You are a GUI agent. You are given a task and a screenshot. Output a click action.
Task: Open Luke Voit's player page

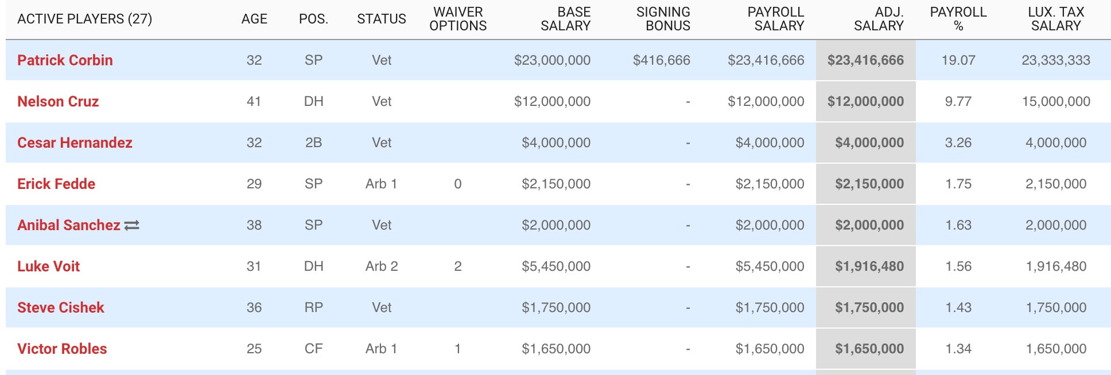tap(48, 266)
